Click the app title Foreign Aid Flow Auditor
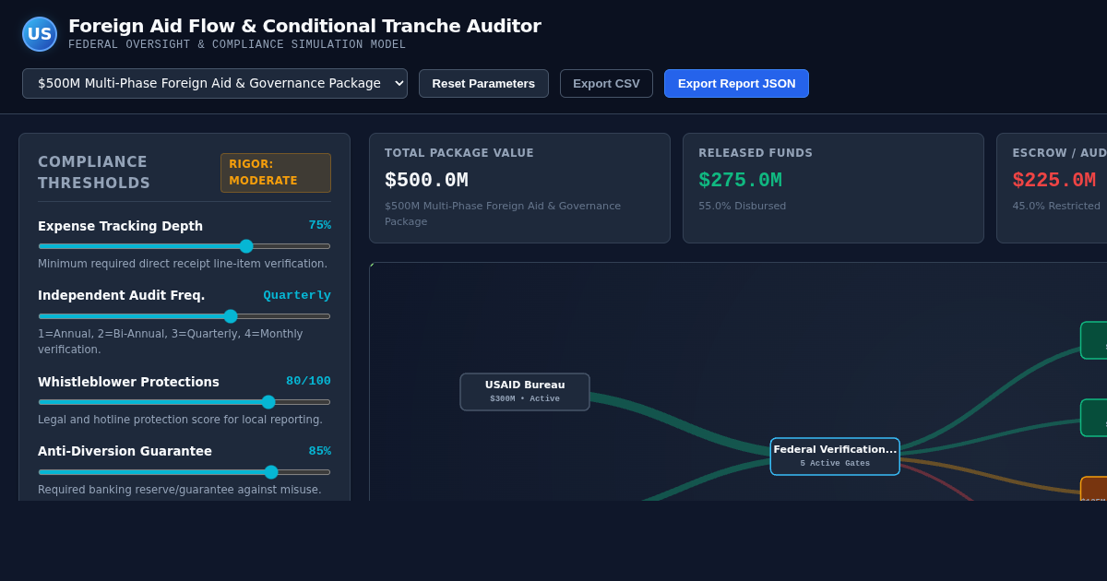 304,26
